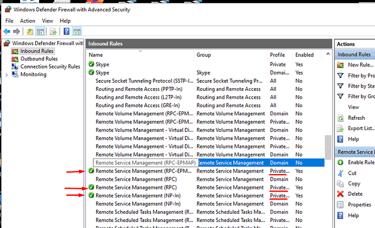Collapse the Remote Service section header in Actions
The width and height of the screenshot is (375, 228).
point(355,152)
